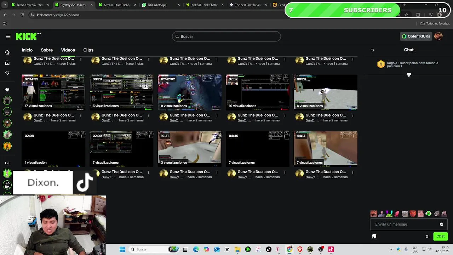Collapse the chat panel with the arrow icon

click(372, 50)
